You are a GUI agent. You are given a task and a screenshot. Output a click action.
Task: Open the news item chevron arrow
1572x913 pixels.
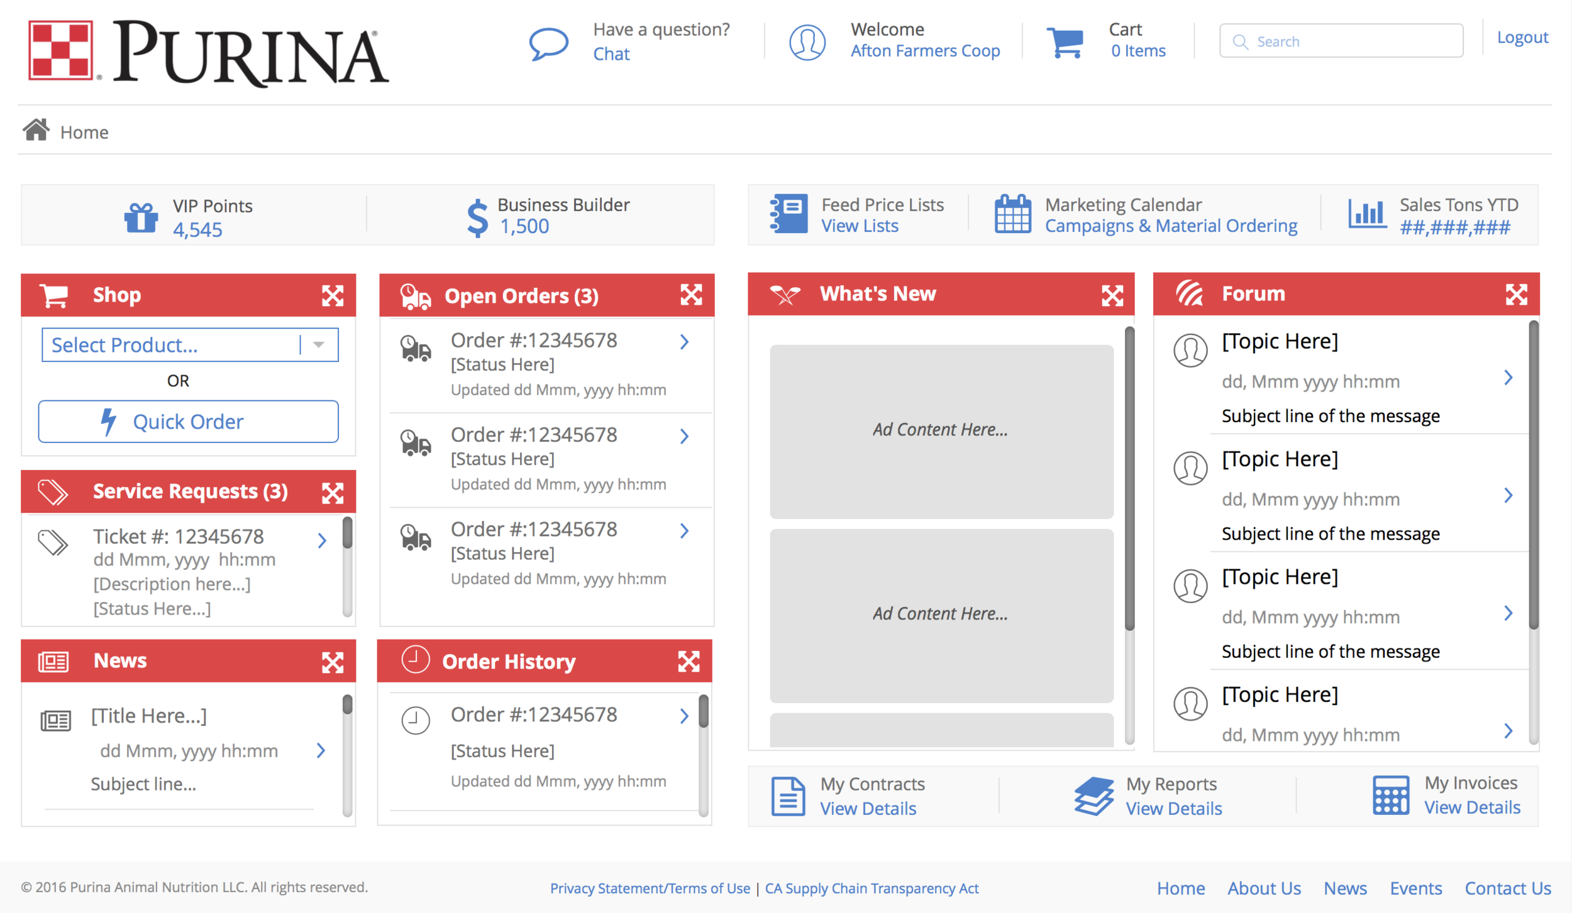pyautogui.click(x=321, y=750)
